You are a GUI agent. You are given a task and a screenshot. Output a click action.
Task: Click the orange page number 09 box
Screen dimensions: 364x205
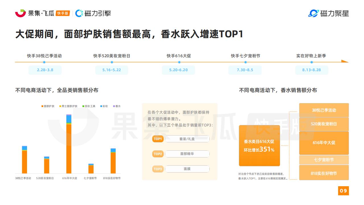tap(343, 191)
